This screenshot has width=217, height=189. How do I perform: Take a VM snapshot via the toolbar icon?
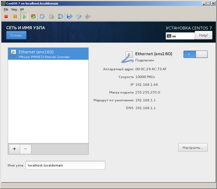coord(42,17)
